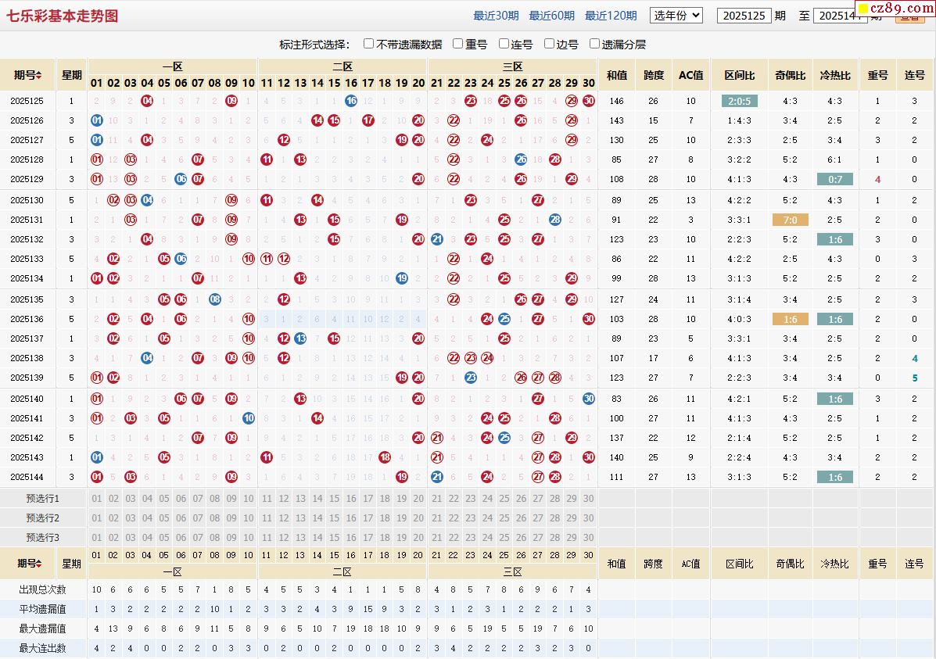Click blue ball 08 in row 2025135
Image resolution: width=936 pixels, height=659 pixels.
click(215, 299)
